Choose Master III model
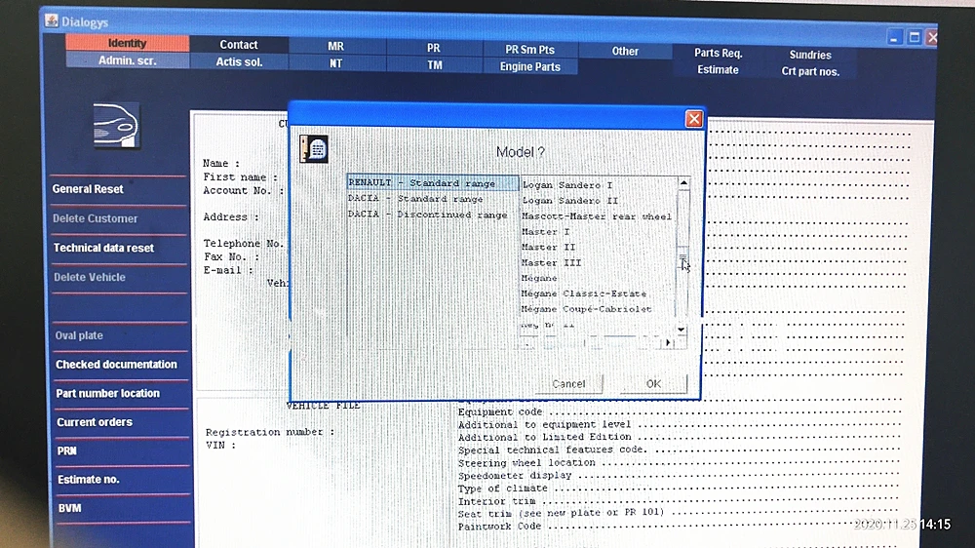The height and width of the screenshot is (548, 975). [x=551, y=262]
